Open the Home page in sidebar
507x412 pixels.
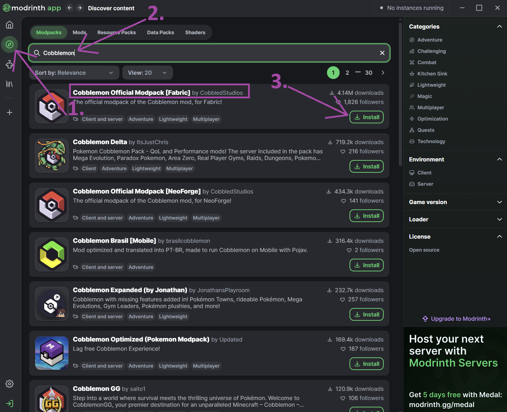pyautogui.click(x=10, y=25)
